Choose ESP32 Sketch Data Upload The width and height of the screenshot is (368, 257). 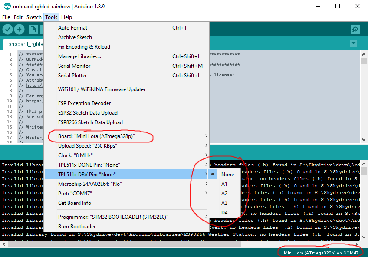pyautogui.click(x=126, y=113)
